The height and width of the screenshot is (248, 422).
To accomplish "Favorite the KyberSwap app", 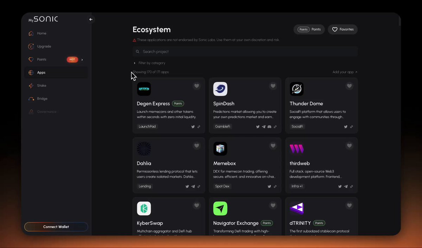I will 197,205.
